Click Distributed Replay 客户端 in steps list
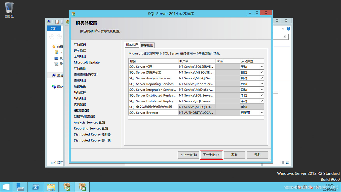Viewport: 341px width, 192px height. [x=92, y=140]
